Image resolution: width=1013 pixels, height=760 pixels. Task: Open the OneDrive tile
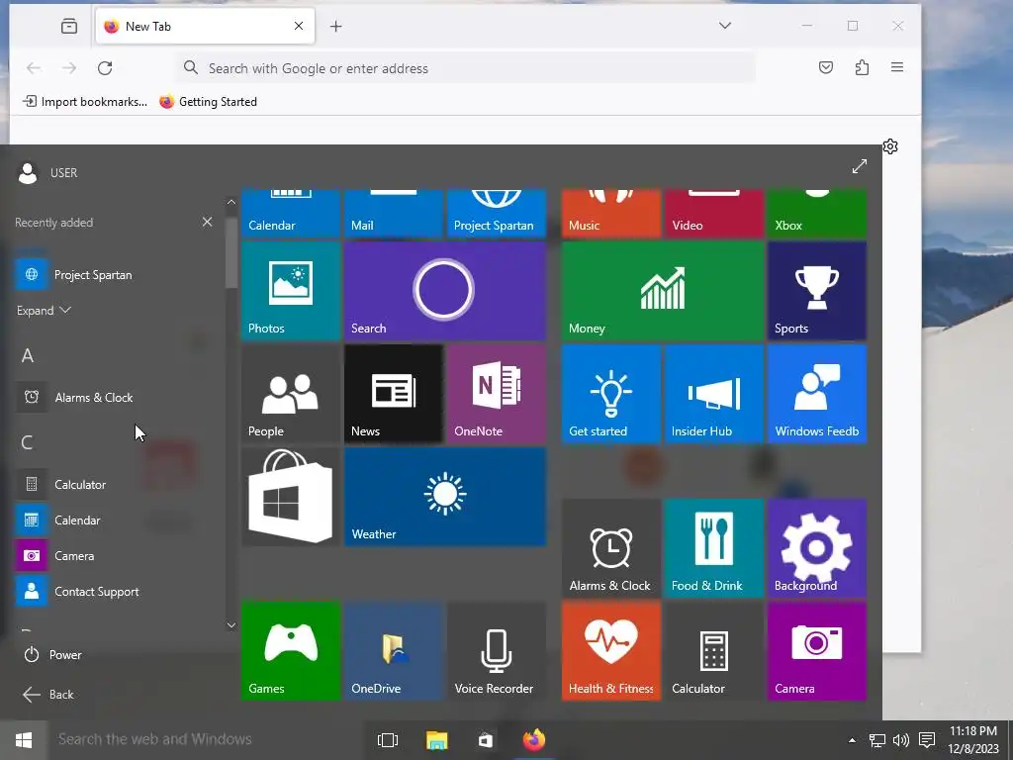394,651
